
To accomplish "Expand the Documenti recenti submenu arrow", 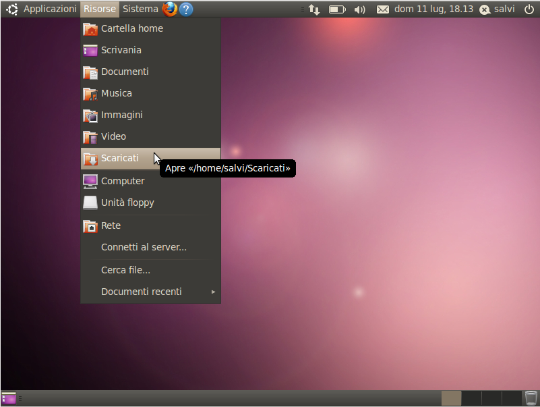I will [x=214, y=292].
